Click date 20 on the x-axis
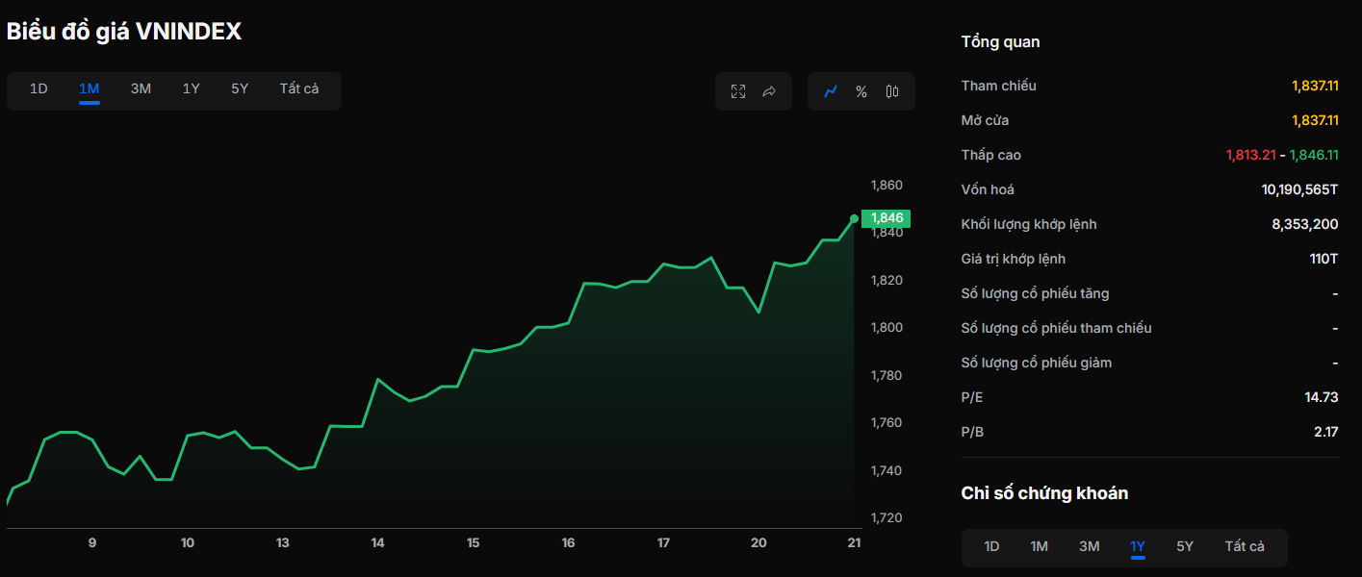The height and width of the screenshot is (577, 1362). [758, 543]
